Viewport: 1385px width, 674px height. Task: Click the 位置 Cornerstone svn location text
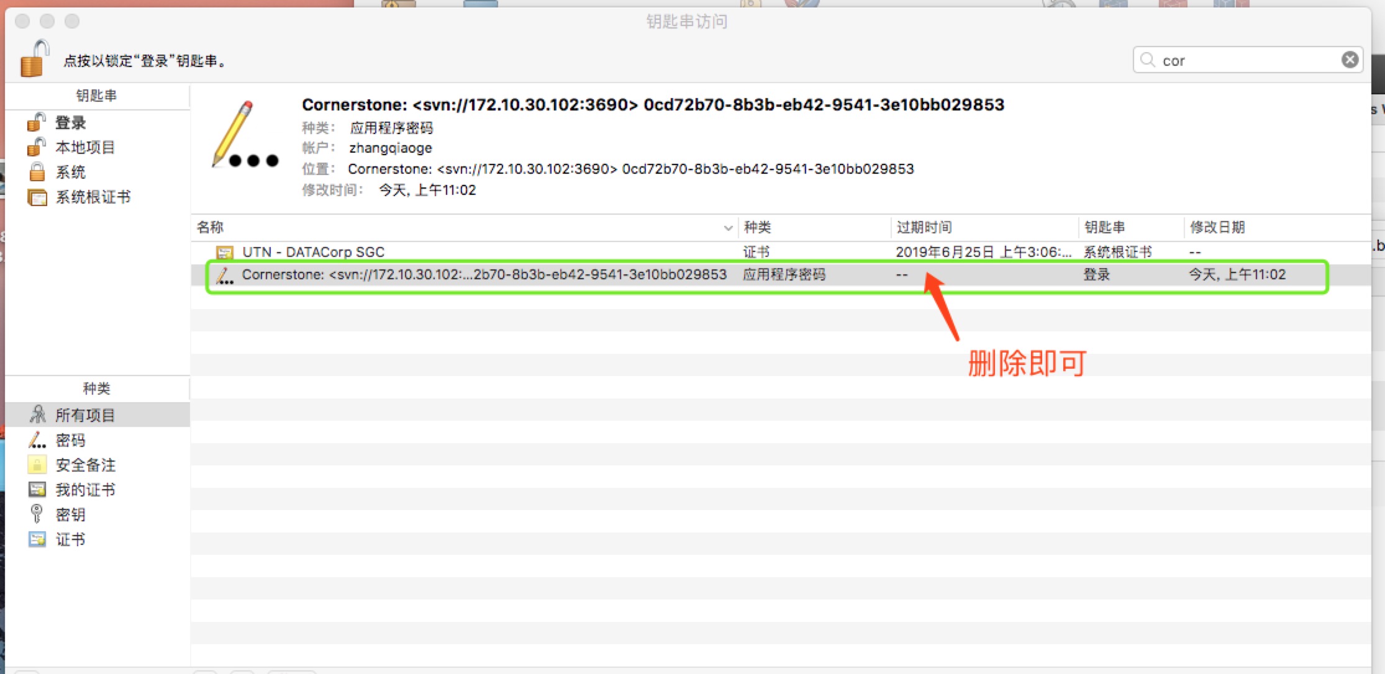(631, 169)
